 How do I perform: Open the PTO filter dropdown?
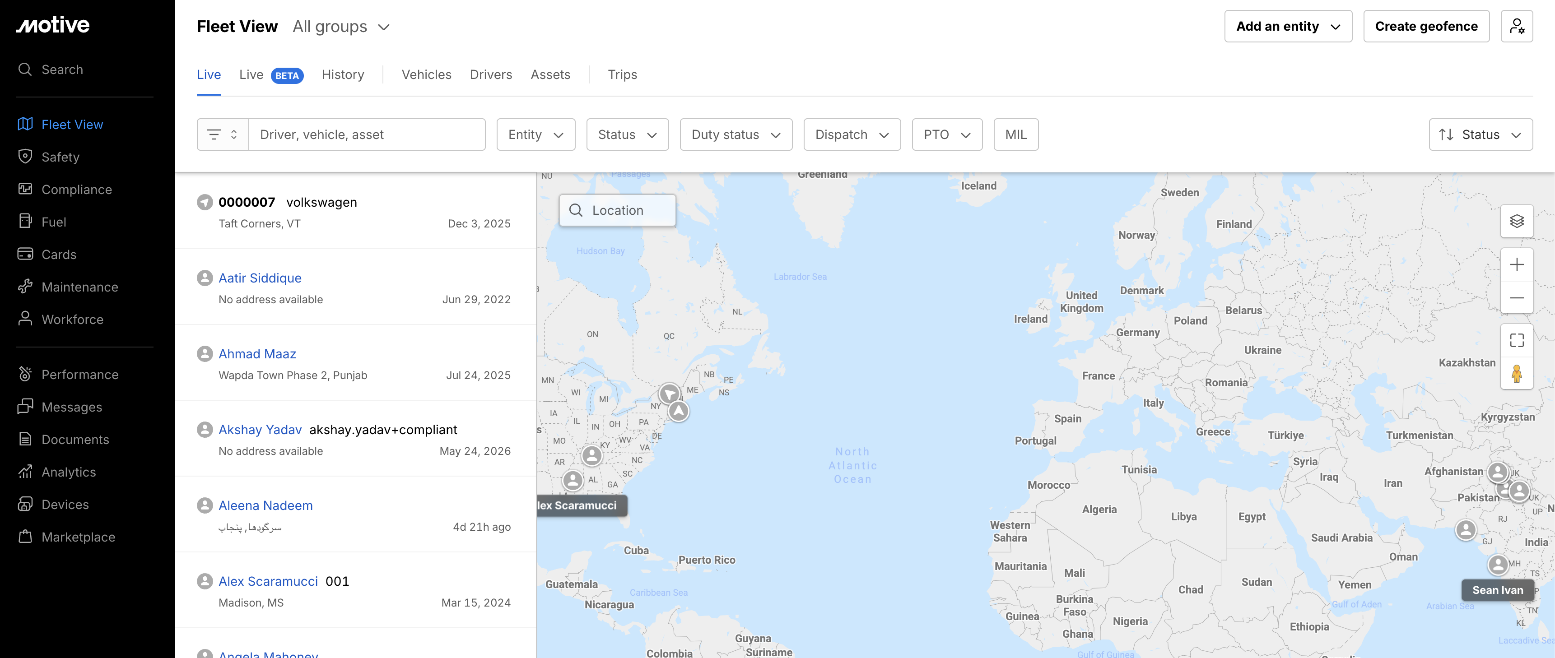946,134
